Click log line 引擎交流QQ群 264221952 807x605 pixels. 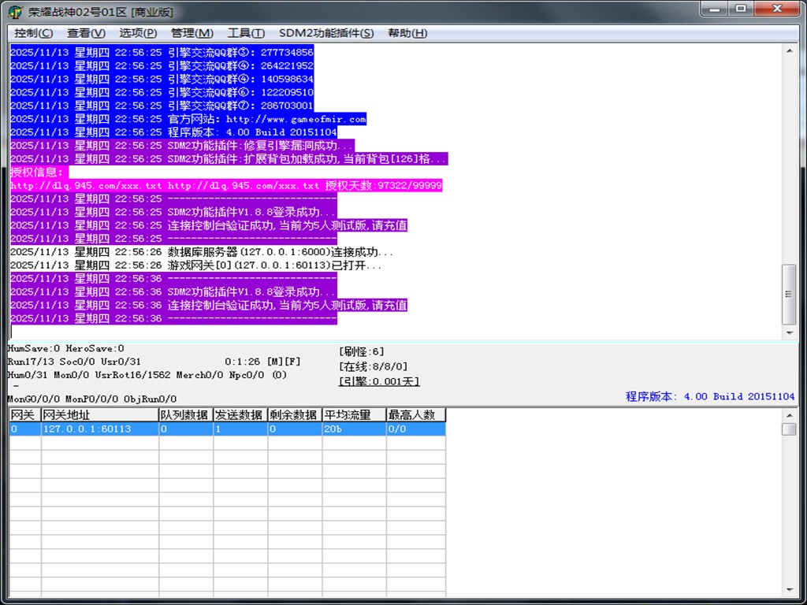pyautogui.click(x=162, y=65)
